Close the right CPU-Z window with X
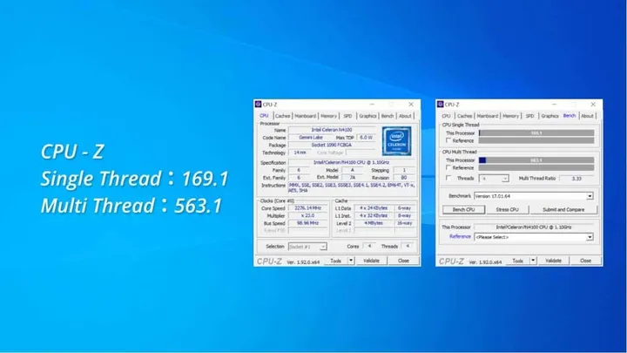Screen dimensions: 627x353 tap(593, 105)
